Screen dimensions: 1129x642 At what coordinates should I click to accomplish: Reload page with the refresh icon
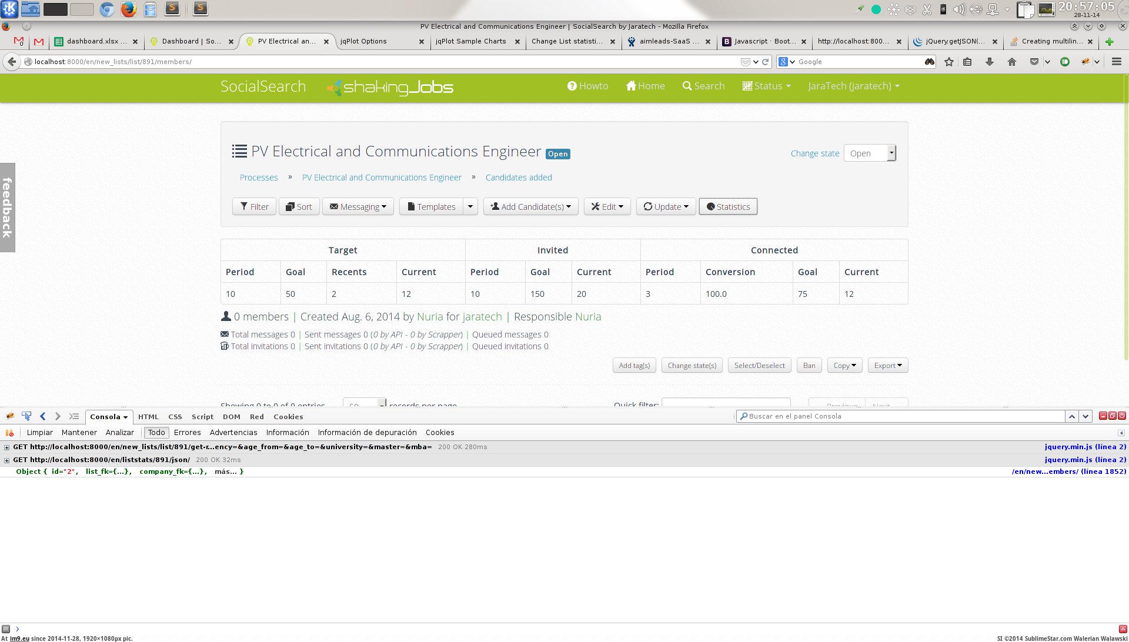click(x=766, y=62)
